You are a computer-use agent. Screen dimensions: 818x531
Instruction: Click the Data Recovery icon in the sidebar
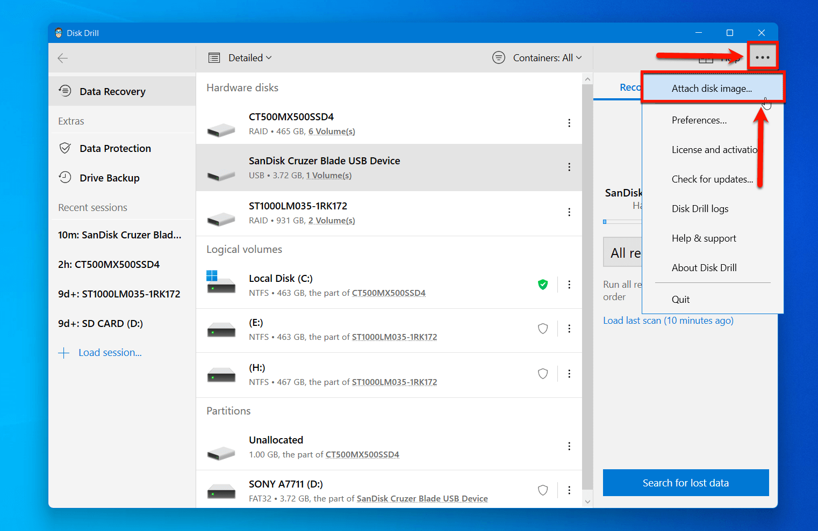(x=65, y=91)
